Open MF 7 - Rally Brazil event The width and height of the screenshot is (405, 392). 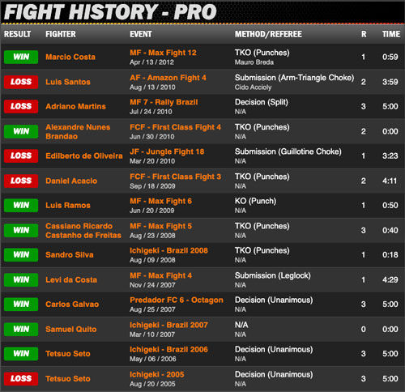point(164,102)
